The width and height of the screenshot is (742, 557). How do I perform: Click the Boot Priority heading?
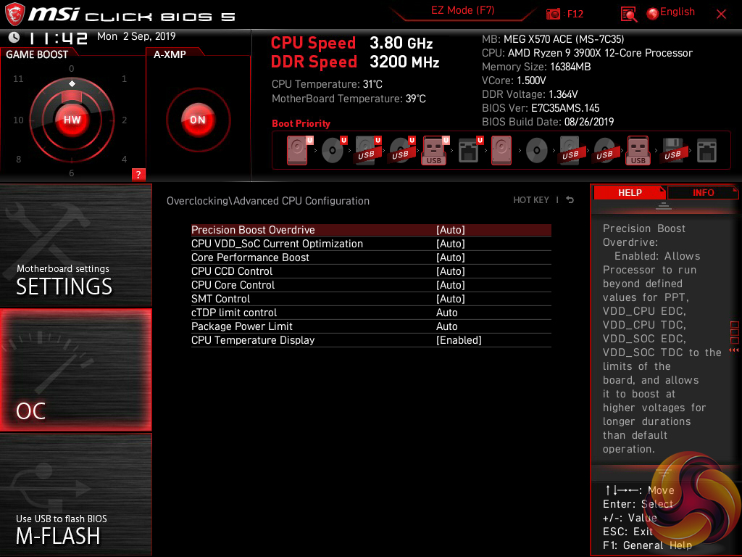[301, 123]
